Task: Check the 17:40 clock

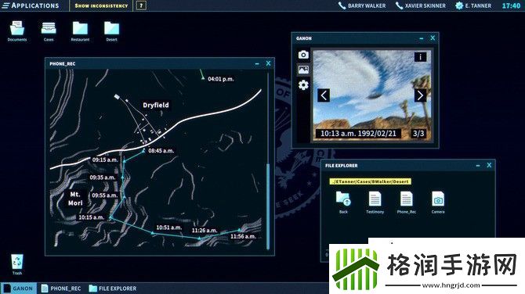Action: [x=511, y=5]
